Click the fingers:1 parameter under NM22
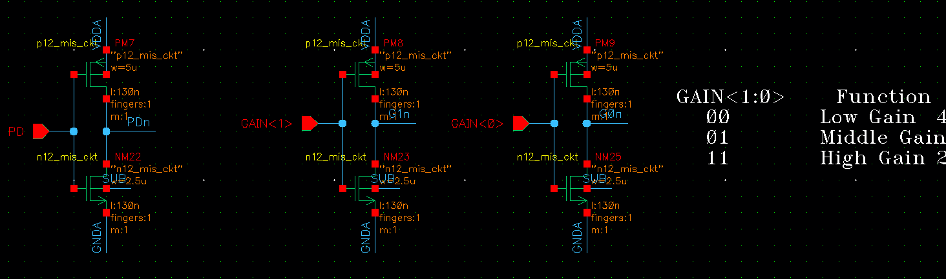The height and width of the screenshot is (279, 946). click(131, 218)
